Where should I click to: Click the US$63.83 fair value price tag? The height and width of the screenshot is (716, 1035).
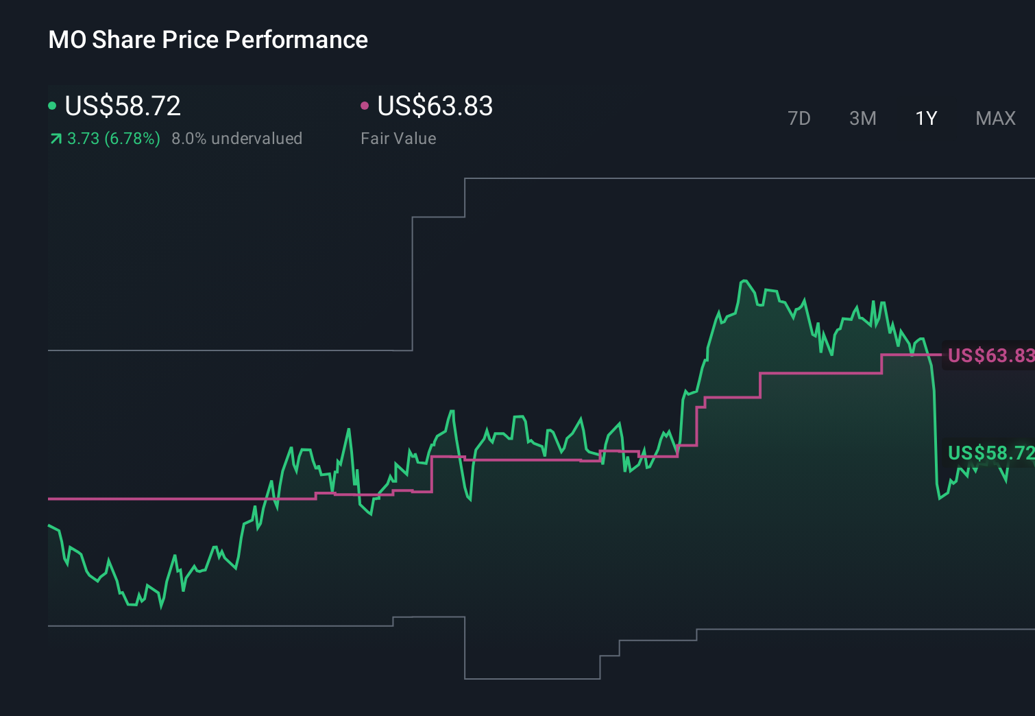tap(989, 356)
